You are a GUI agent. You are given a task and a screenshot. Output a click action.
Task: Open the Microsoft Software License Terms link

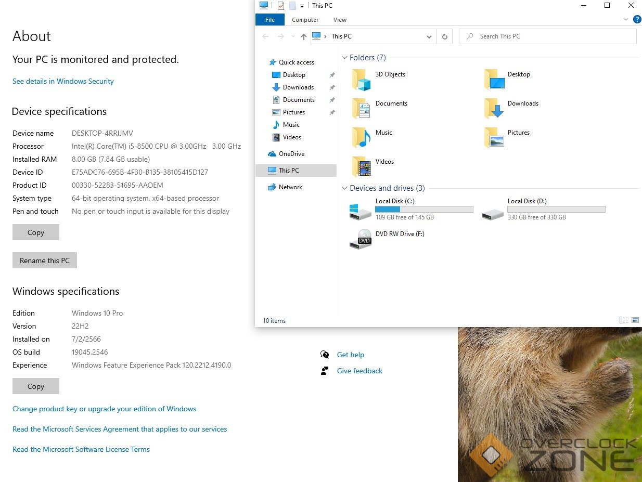click(81, 449)
